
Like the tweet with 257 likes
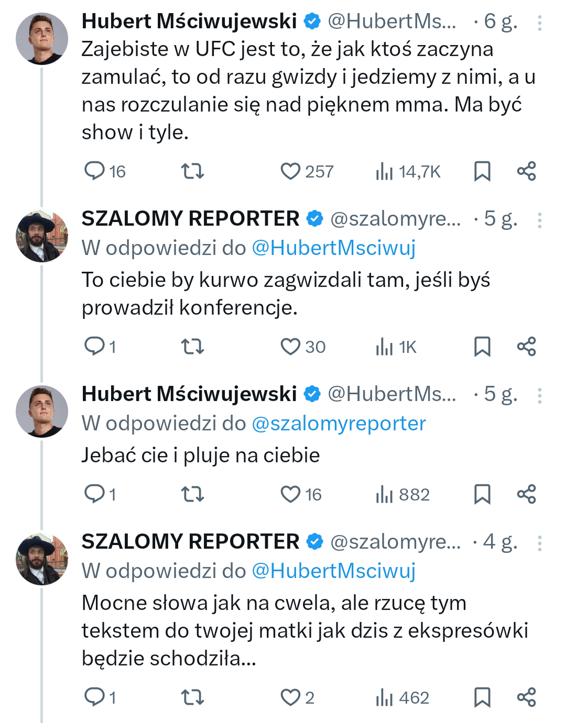pyautogui.click(x=290, y=171)
